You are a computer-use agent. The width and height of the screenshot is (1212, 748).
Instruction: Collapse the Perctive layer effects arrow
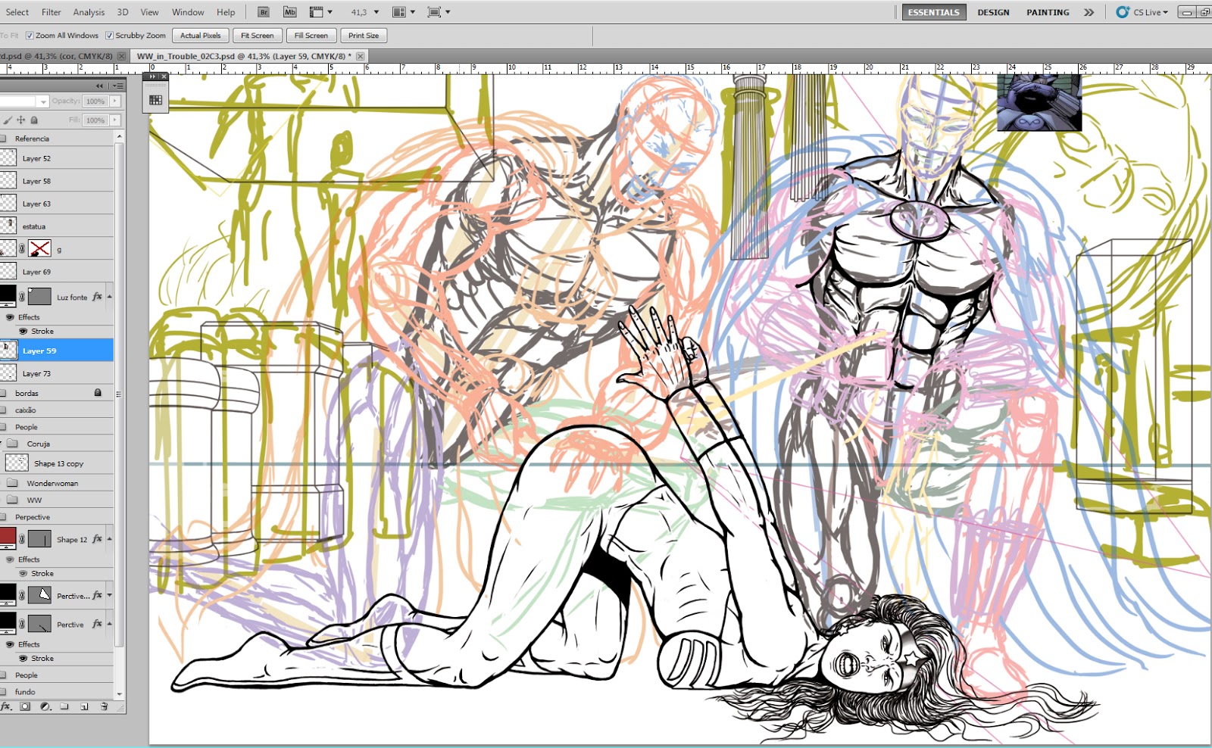110,624
